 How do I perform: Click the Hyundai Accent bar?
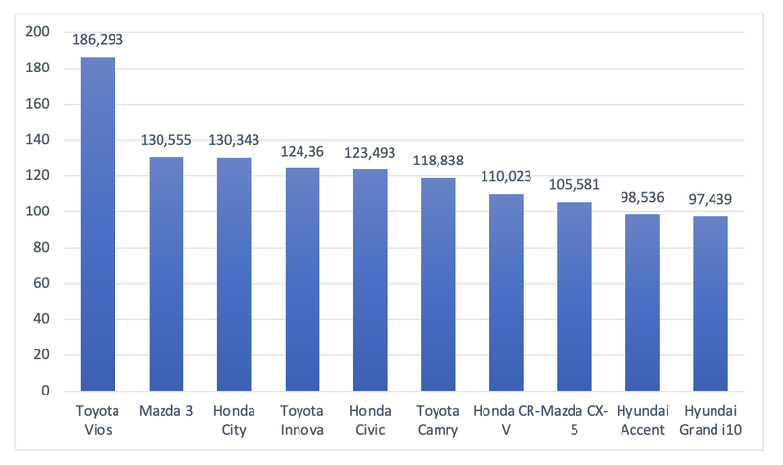tap(642, 302)
